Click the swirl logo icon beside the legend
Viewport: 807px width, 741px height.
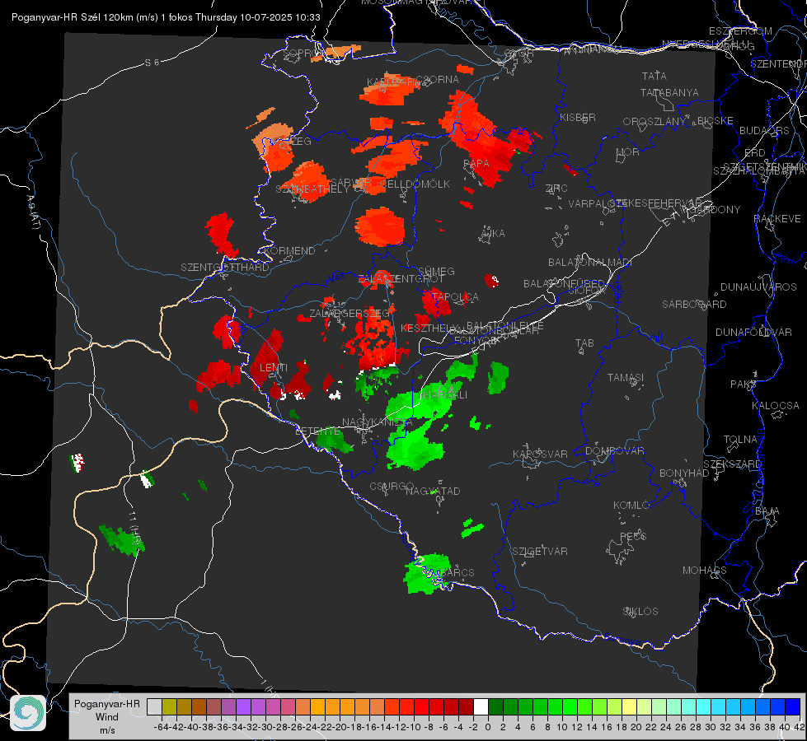click(28, 713)
